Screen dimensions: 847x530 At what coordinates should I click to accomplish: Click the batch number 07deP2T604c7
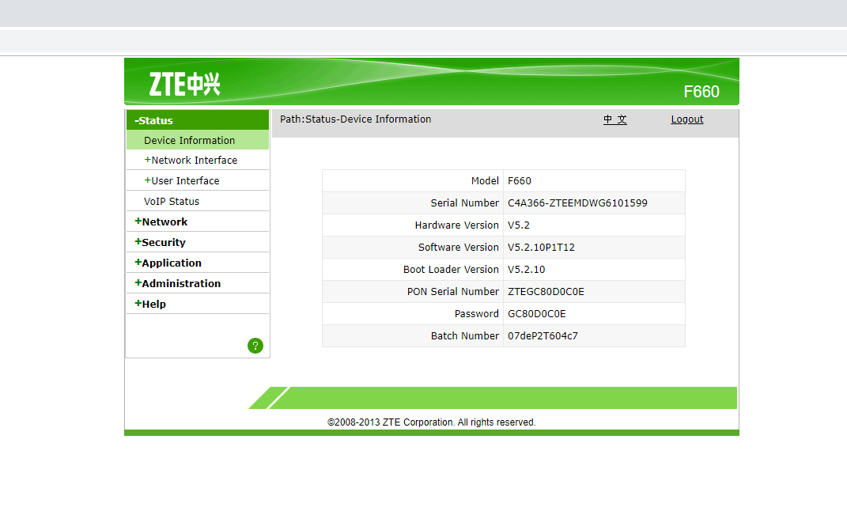point(543,336)
